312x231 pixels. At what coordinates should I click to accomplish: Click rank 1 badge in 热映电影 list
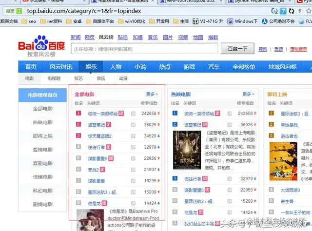pos(175,113)
